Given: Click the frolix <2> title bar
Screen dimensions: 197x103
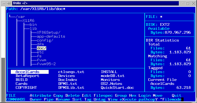Looking at the screenshot, I should pos(95,3).
